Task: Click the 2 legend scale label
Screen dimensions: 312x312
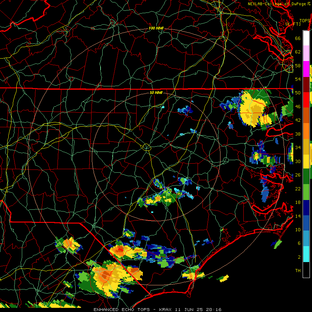Action: 299,257
